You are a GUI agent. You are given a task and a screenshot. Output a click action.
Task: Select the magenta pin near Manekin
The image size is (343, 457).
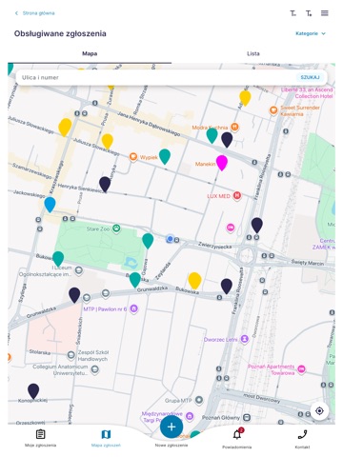(222, 163)
